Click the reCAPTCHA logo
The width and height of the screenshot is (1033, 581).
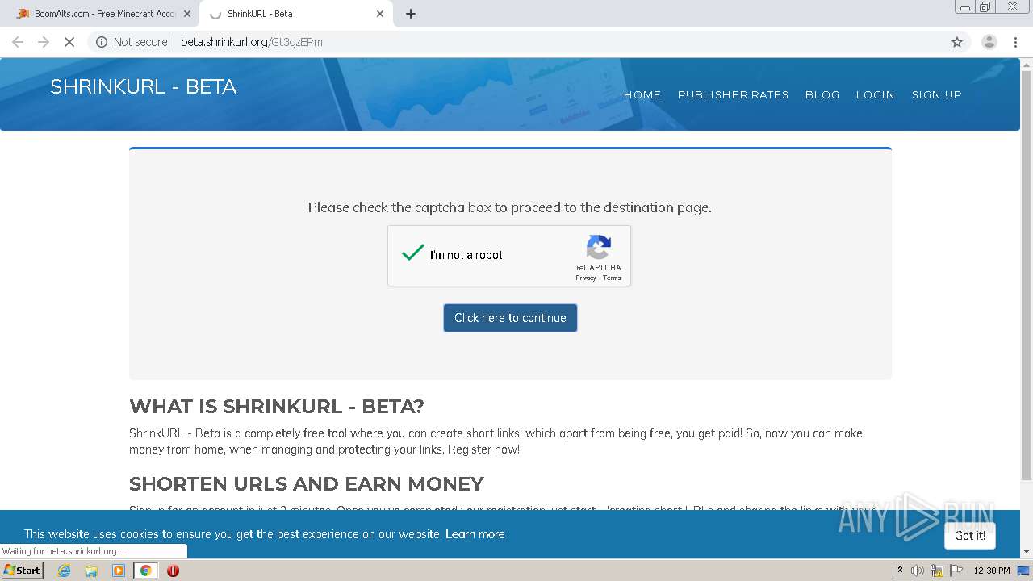[599, 247]
